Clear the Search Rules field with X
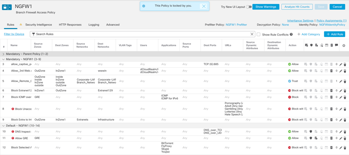The height and width of the screenshot is (155, 349). [252, 34]
